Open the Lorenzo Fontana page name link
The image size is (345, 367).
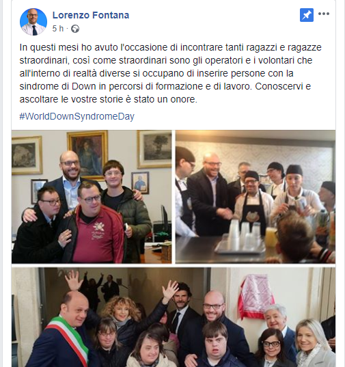(x=91, y=15)
